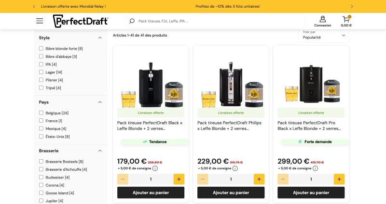
Task: Collapse the Pays filter section
Action: 100,102
